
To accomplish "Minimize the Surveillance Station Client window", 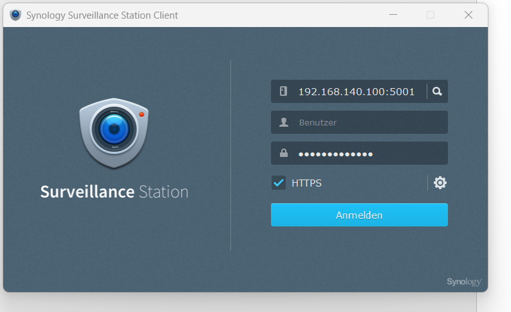I will 393,15.
